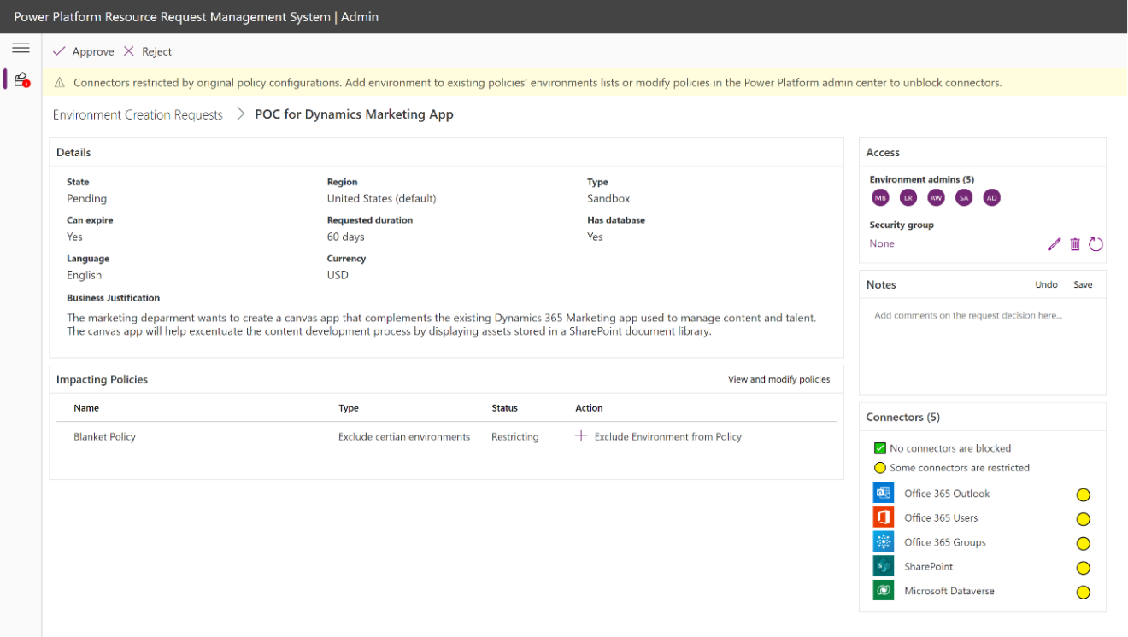Click the yellow restriction dot beside Office 365 Users
The image size is (1128, 637).
point(1084,518)
